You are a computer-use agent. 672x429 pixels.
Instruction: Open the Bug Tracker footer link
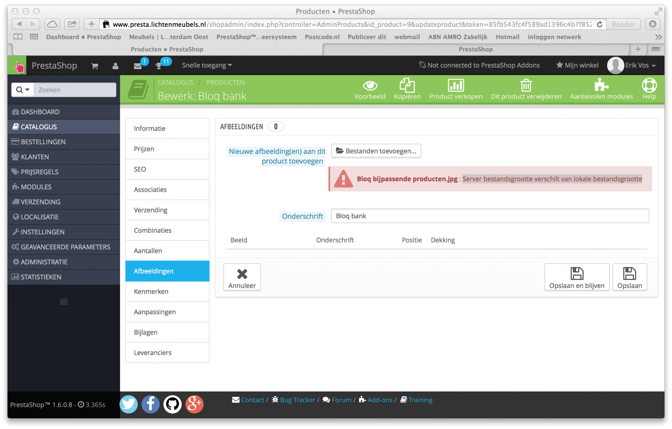[297, 400]
